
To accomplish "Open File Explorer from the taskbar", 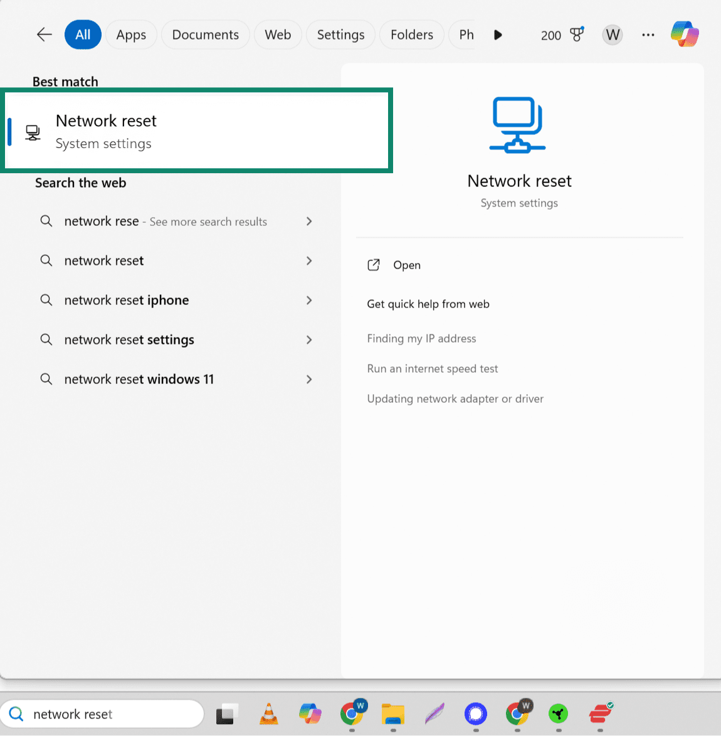I will (x=393, y=714).
